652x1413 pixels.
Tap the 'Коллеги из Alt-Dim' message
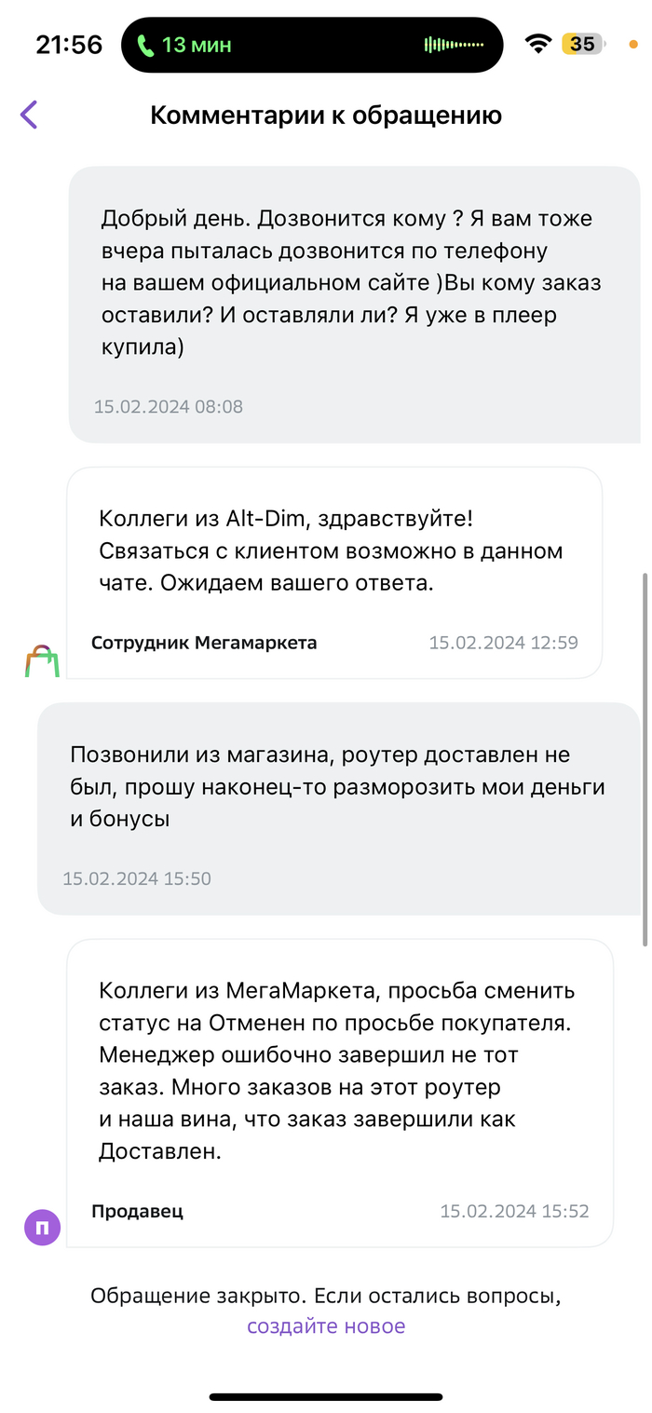pos(332,550)
